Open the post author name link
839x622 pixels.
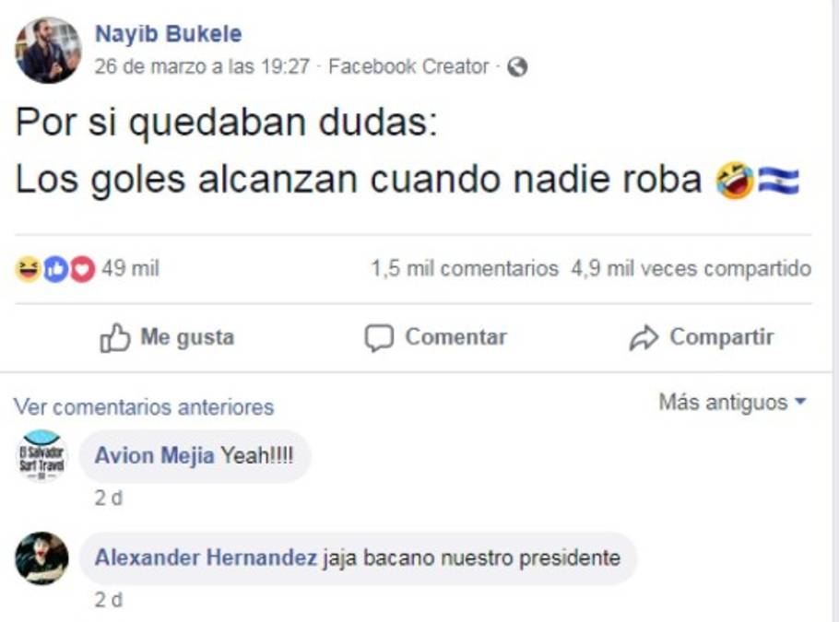[168, 34]
